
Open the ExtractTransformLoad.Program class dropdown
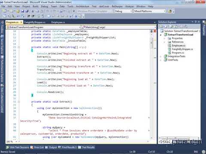pos(80,27)
